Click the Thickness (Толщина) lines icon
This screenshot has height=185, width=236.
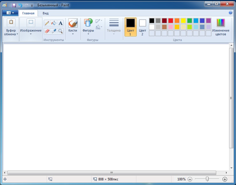[x=114, y=23]
